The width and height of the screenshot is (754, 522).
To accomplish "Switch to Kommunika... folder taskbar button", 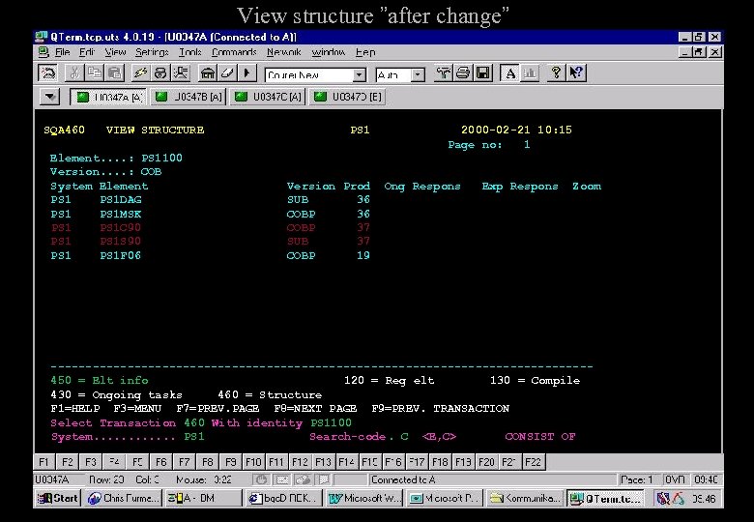I will 525,499.
